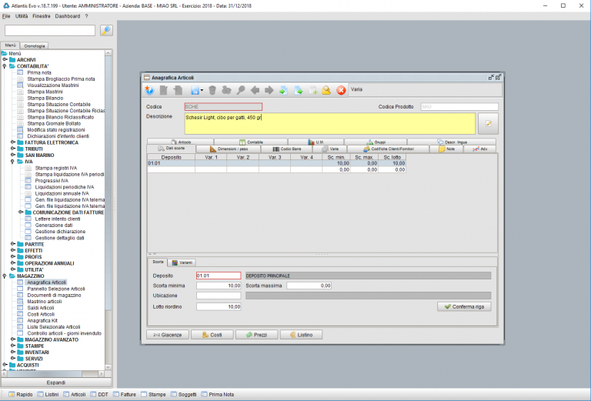Switch to the Cronologia tab
Screen dimensions: 591x401
(x=34, y=45)
